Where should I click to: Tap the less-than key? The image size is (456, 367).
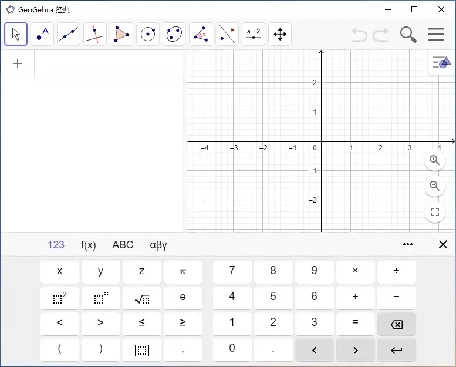click(60, 324)
